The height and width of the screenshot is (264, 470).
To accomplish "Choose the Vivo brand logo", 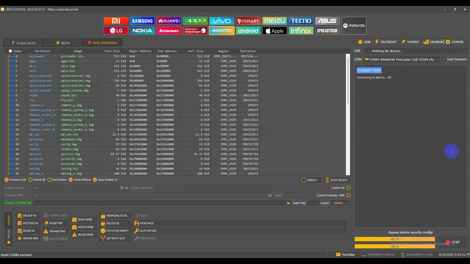I will [x=222, y=21].
